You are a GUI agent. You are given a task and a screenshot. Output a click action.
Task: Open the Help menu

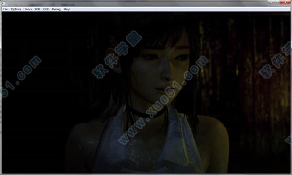pos(67,9)
